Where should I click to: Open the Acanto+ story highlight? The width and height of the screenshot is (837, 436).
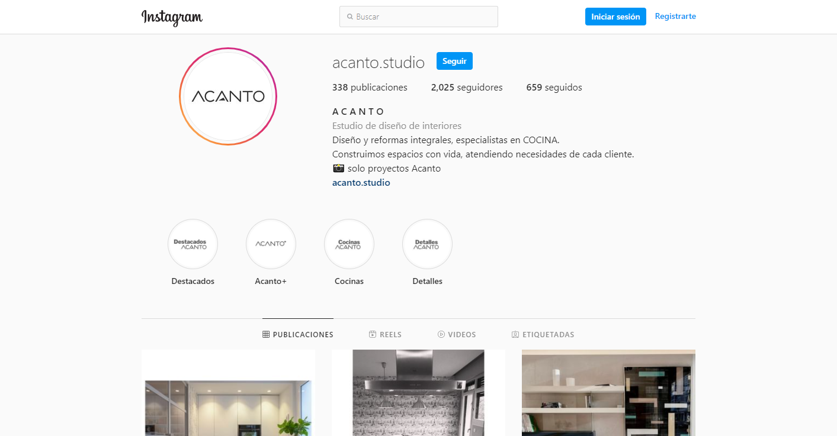(271, 244)
